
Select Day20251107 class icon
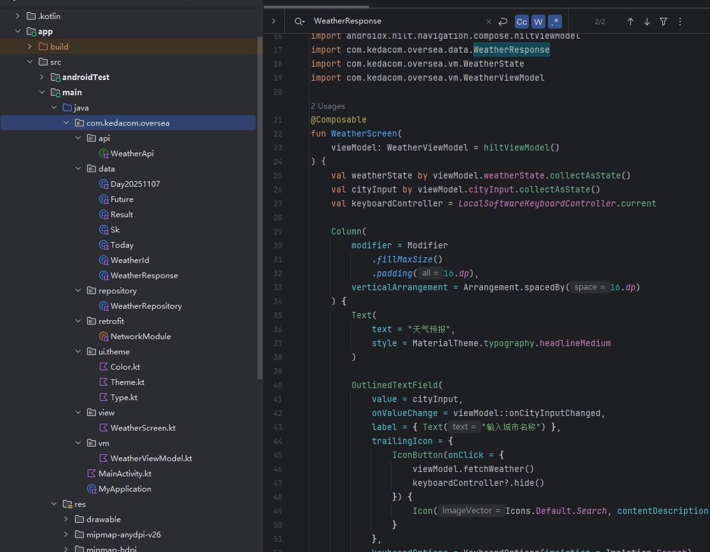[x=104, y=184]
